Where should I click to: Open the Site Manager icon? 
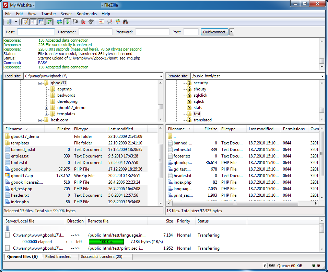[x=9, y=22]
